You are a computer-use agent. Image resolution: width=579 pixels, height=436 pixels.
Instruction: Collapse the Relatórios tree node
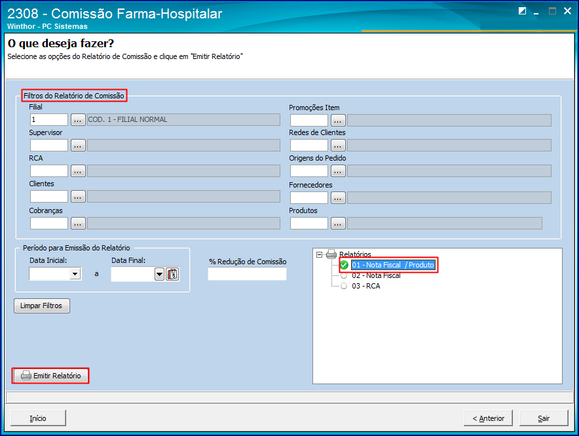320,254
